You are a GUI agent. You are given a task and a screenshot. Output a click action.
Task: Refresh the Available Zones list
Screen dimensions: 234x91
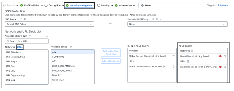pyautogui.click(x=71, y=47)
